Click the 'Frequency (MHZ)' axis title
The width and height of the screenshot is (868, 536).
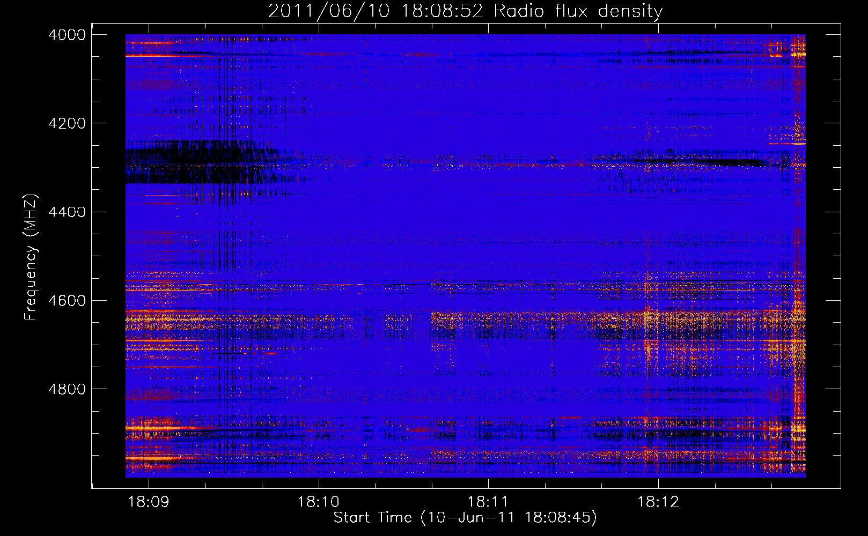click(31, 257)
